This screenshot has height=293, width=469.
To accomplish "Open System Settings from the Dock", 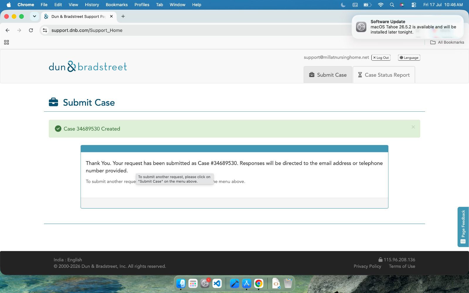I will (x=205, y=283).
